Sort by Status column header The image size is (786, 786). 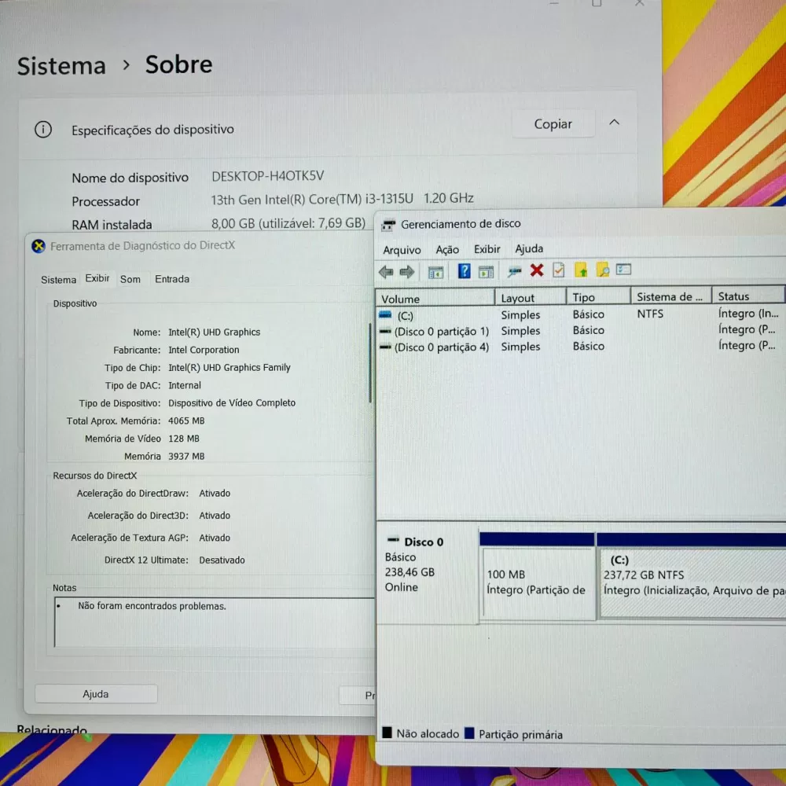[748, 296]
